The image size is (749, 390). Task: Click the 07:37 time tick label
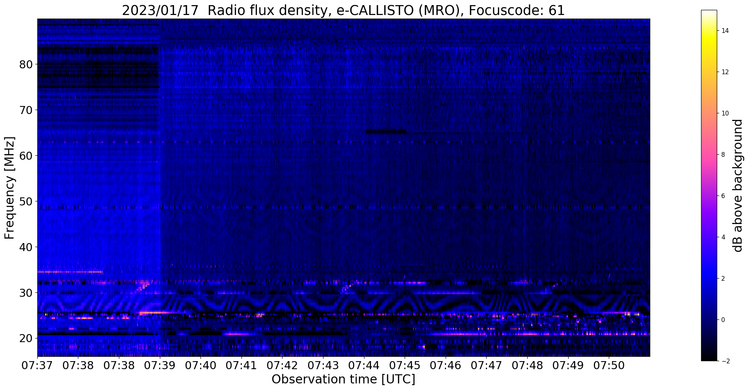coord(37,365)
